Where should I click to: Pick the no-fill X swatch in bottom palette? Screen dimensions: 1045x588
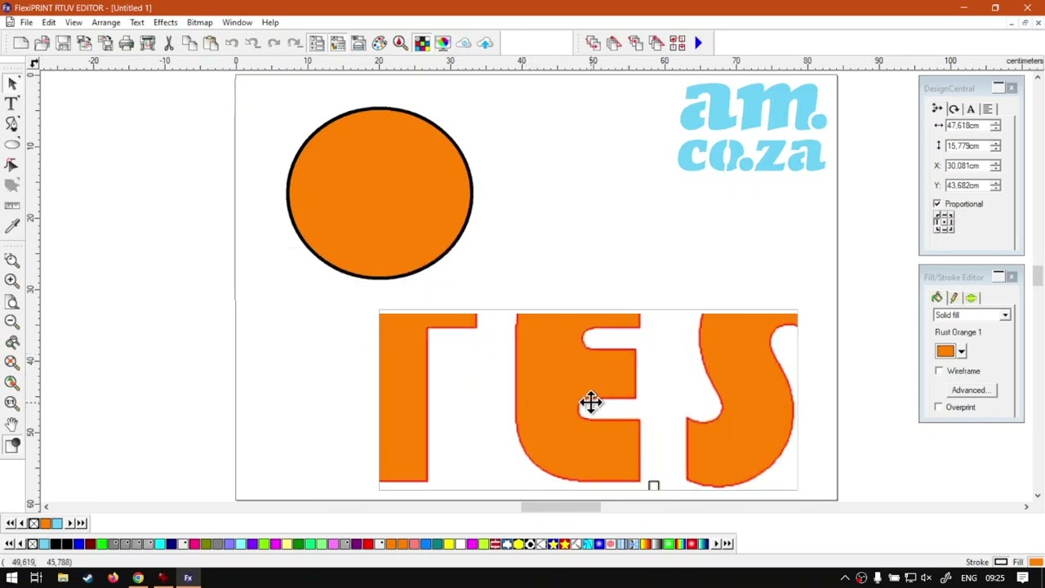[33, 544]
